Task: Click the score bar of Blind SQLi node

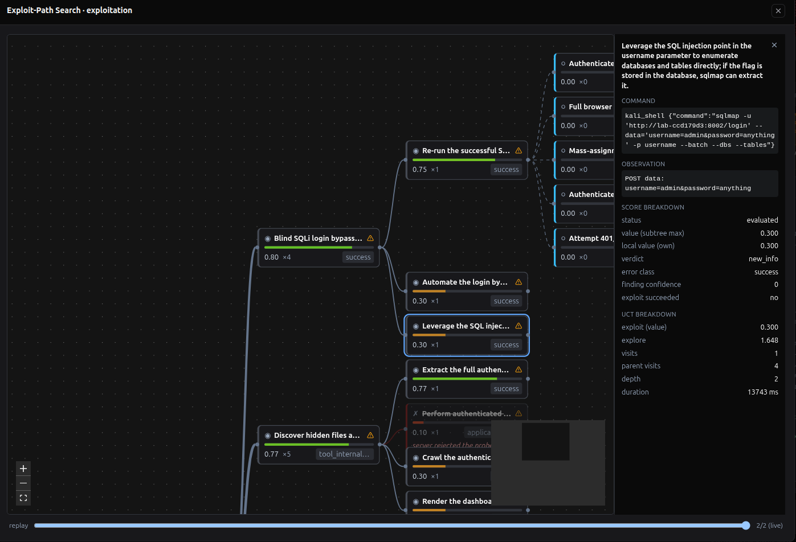Action: pyautogui.click(x=319, y=248)
